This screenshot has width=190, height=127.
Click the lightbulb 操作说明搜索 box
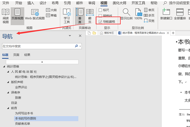click(177, 3)
